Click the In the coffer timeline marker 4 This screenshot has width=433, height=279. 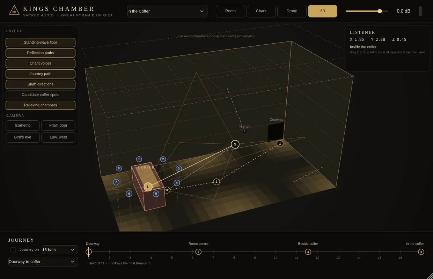click(421, 252)
